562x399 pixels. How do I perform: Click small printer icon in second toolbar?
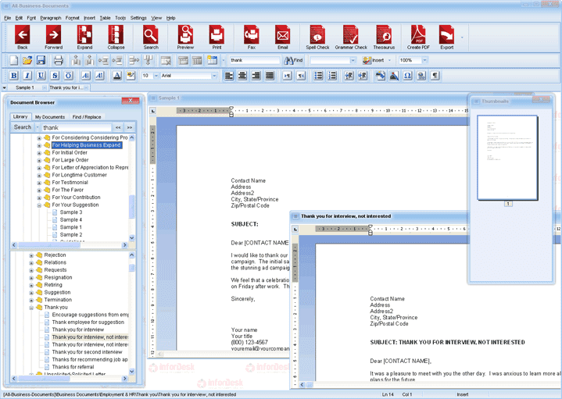pyautogui.click(x=59, y=60)
